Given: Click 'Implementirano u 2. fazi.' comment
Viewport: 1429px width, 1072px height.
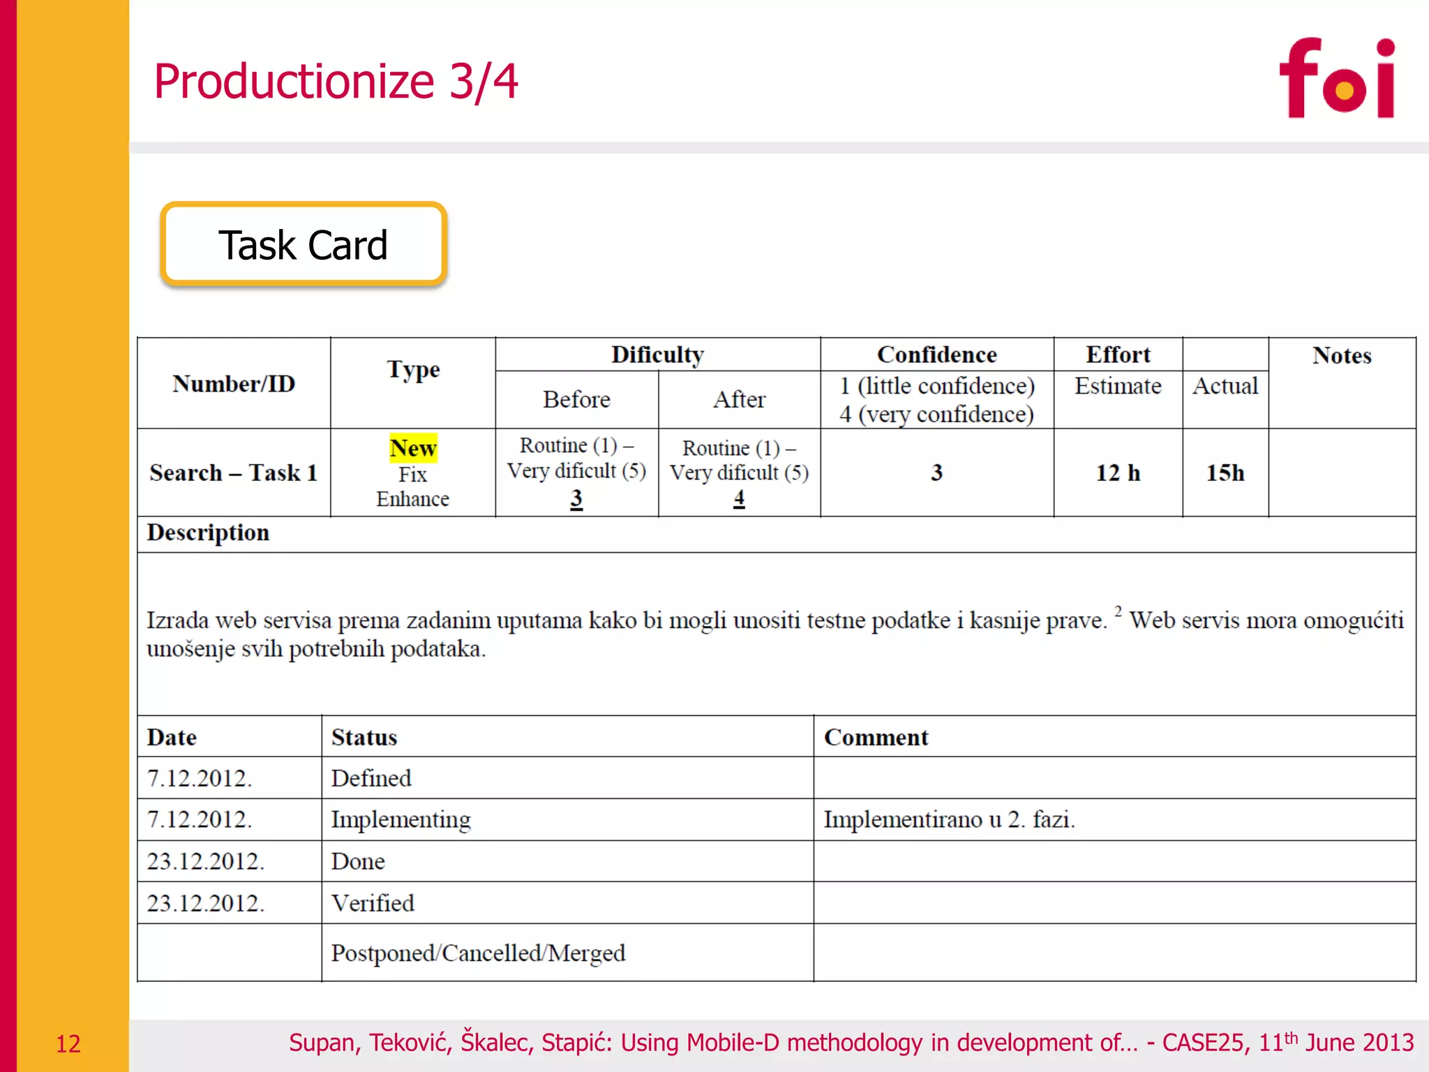Looking at the screenshot, I should (949, 819).
